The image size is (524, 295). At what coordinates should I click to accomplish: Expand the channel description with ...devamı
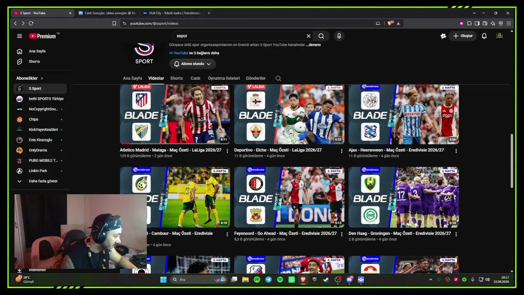pos(313,45)
